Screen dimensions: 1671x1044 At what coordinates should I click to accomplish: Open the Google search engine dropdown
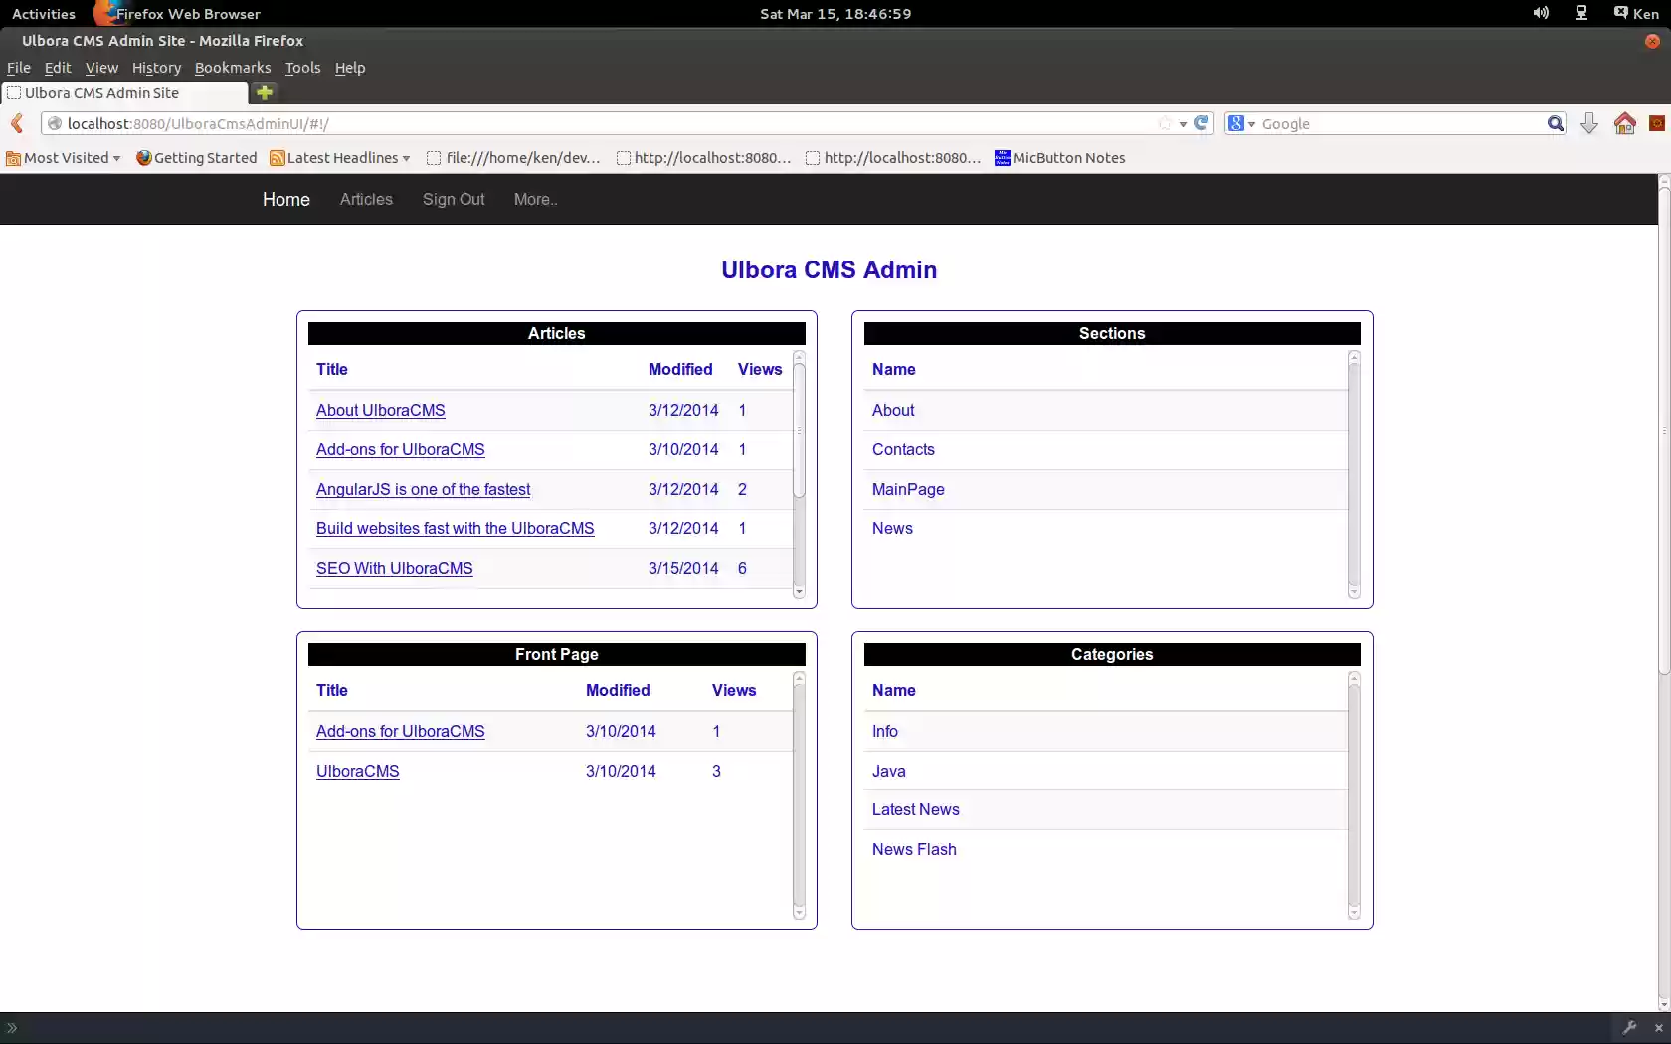(1239, 123)
